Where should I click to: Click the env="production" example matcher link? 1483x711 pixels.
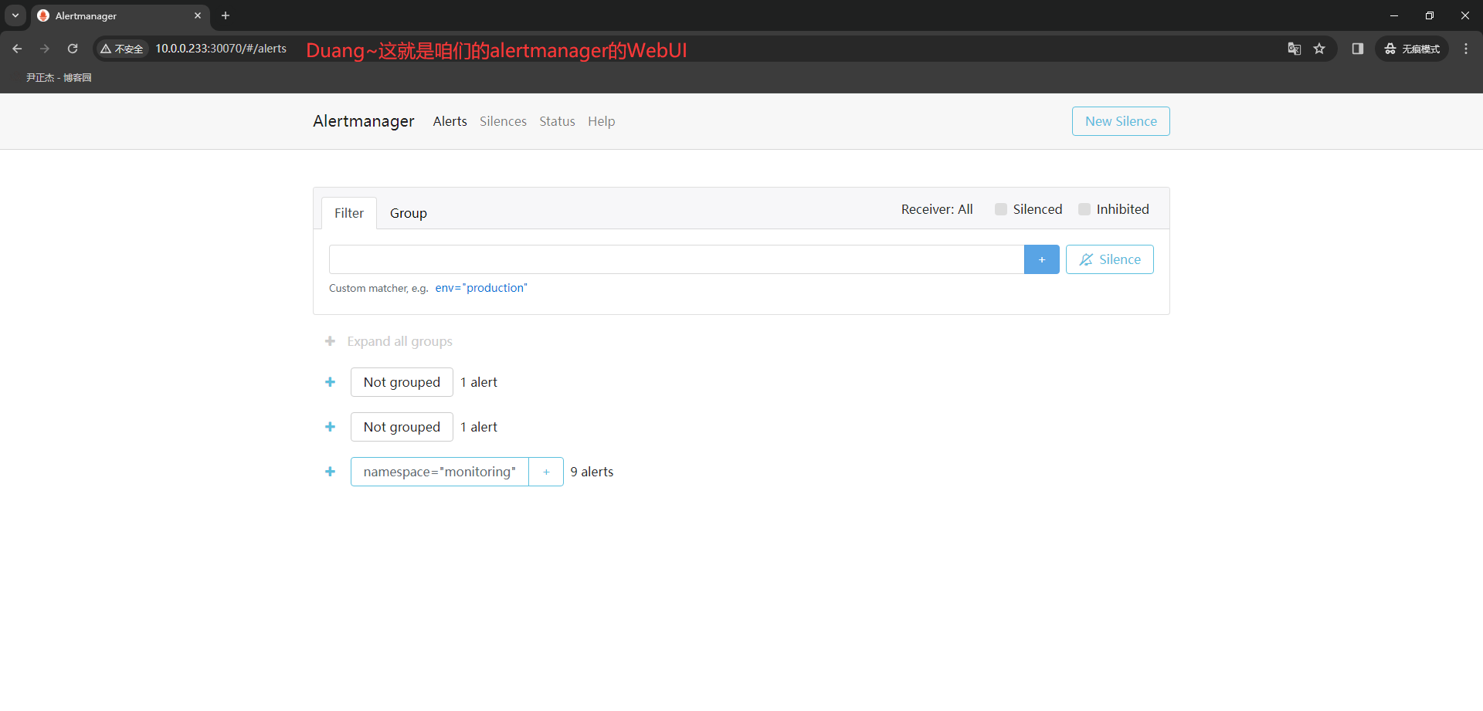coord(480,288)
